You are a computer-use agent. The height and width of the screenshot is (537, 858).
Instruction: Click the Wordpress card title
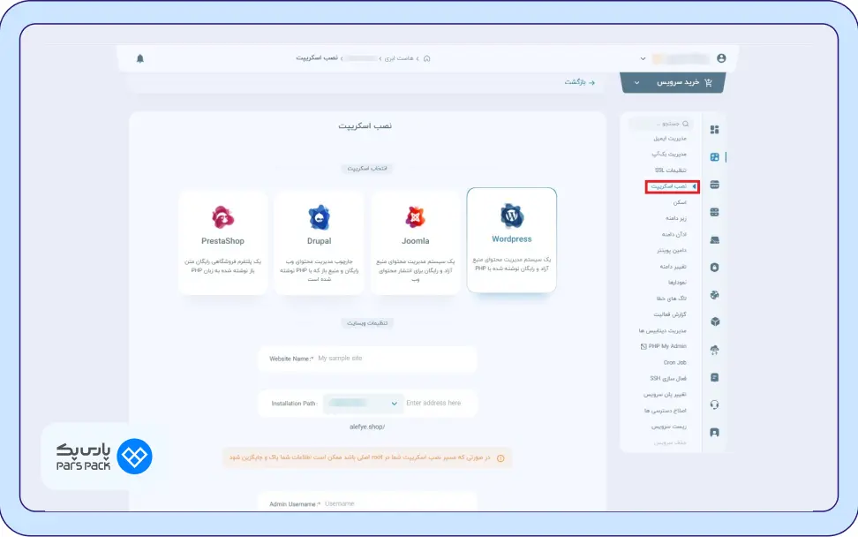click(x=512, y=239)
